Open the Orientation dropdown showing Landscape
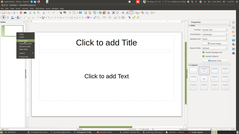 (x=215, y=34)
